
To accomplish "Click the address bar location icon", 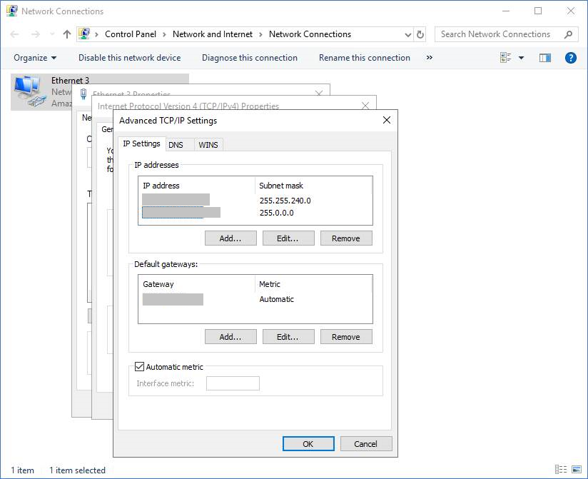I will click(x=84, y=34).
